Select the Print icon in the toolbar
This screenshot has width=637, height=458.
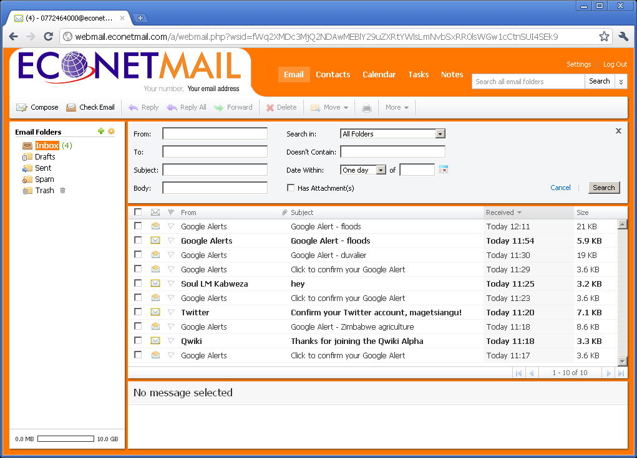pyautogui.click(x=366, y=107)
